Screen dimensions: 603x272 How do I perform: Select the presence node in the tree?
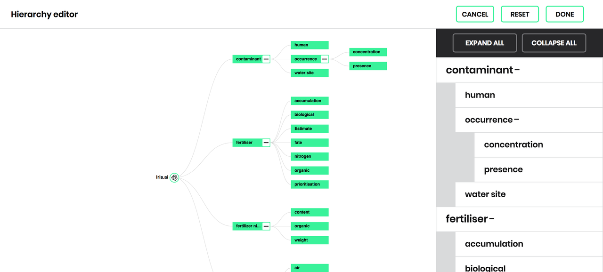(368, 66)
